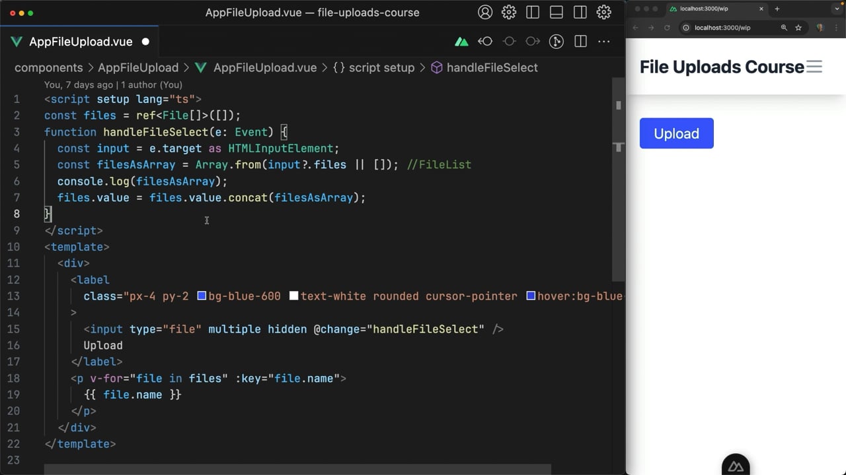The width and height of the screenshot is (846, 475).
Task: Toggle the bottom panel layout icon
Action: point(557,12)
